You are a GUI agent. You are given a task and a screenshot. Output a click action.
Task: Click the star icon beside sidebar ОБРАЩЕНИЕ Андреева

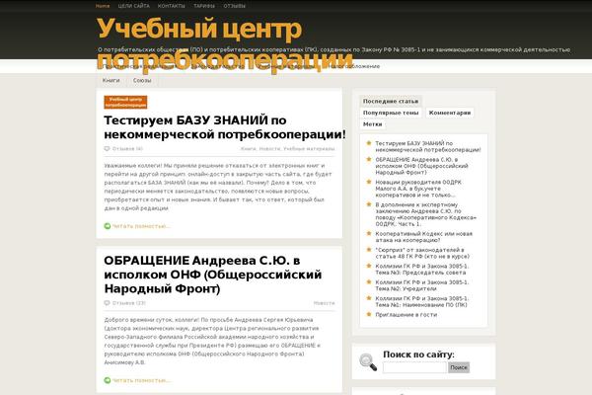[369, 159]
